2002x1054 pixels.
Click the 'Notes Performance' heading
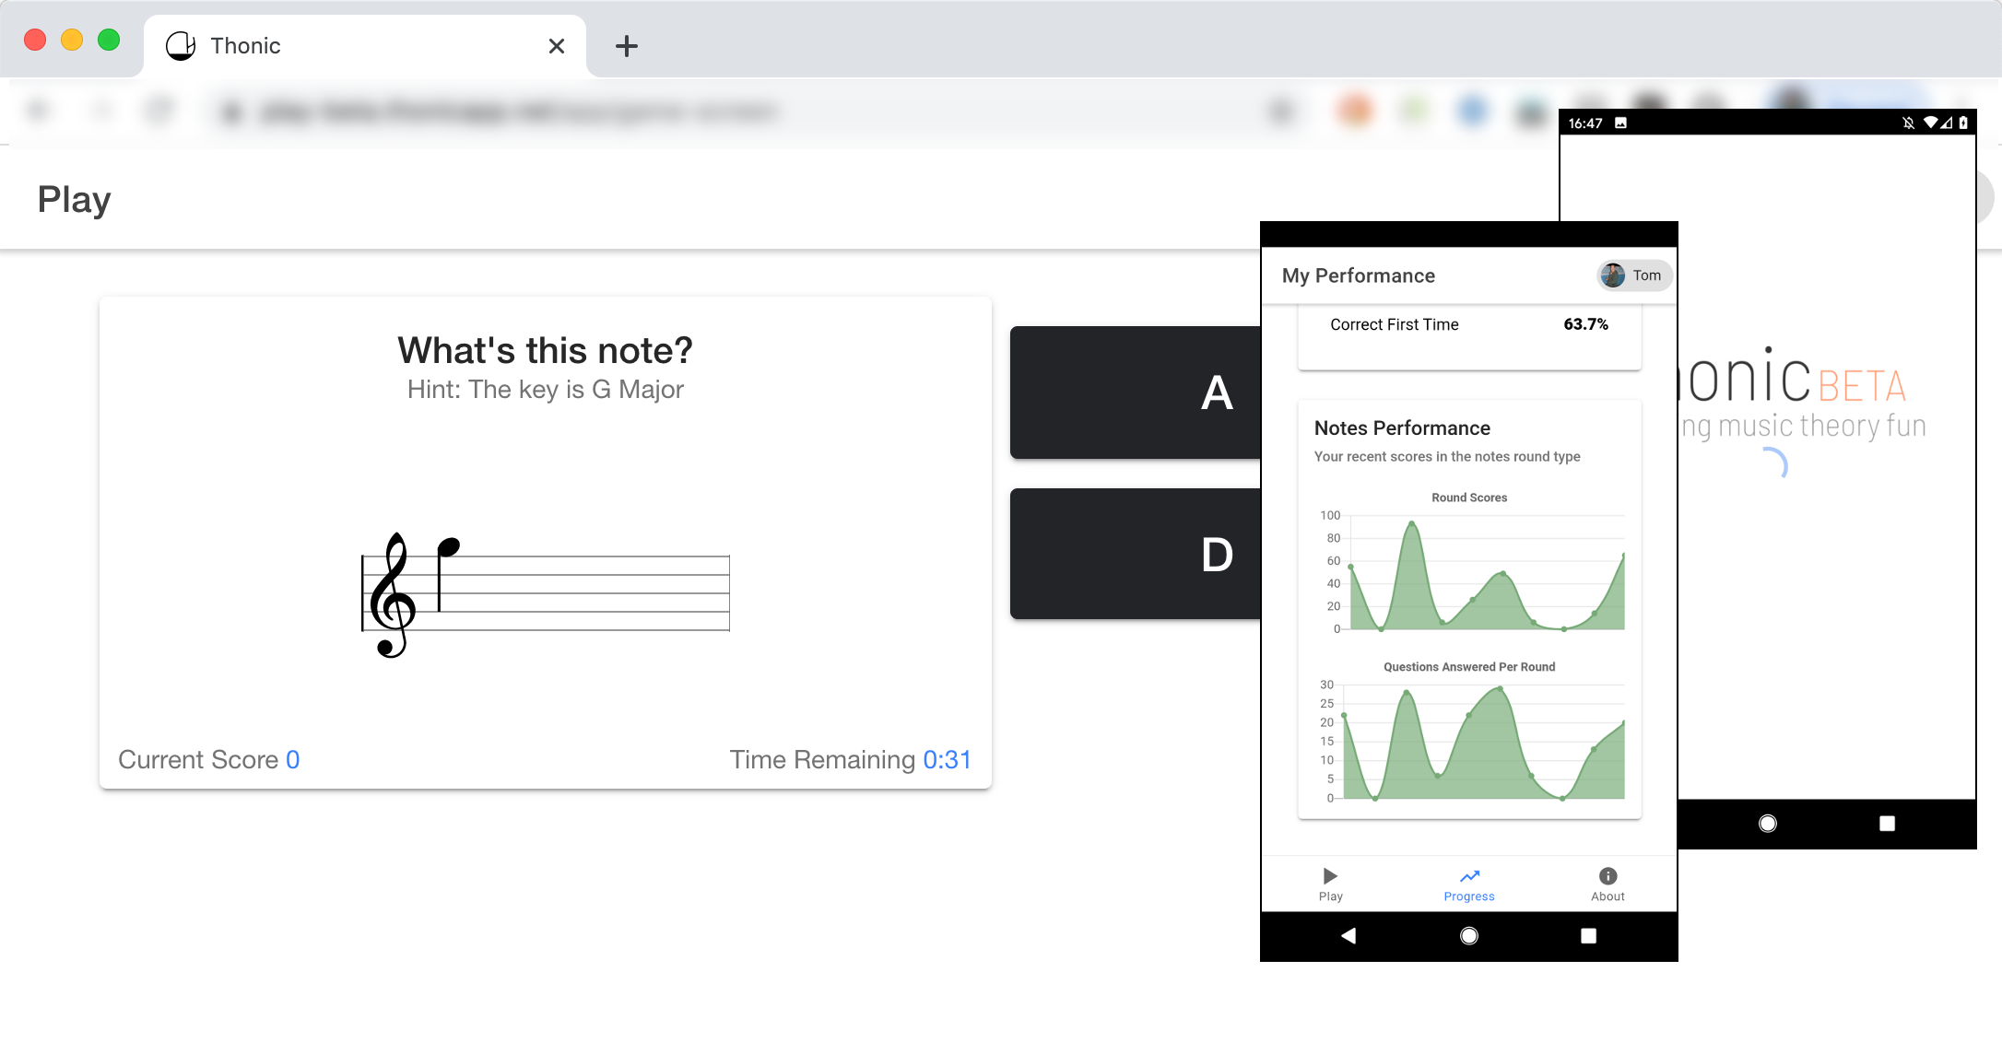coord(1402,428)
